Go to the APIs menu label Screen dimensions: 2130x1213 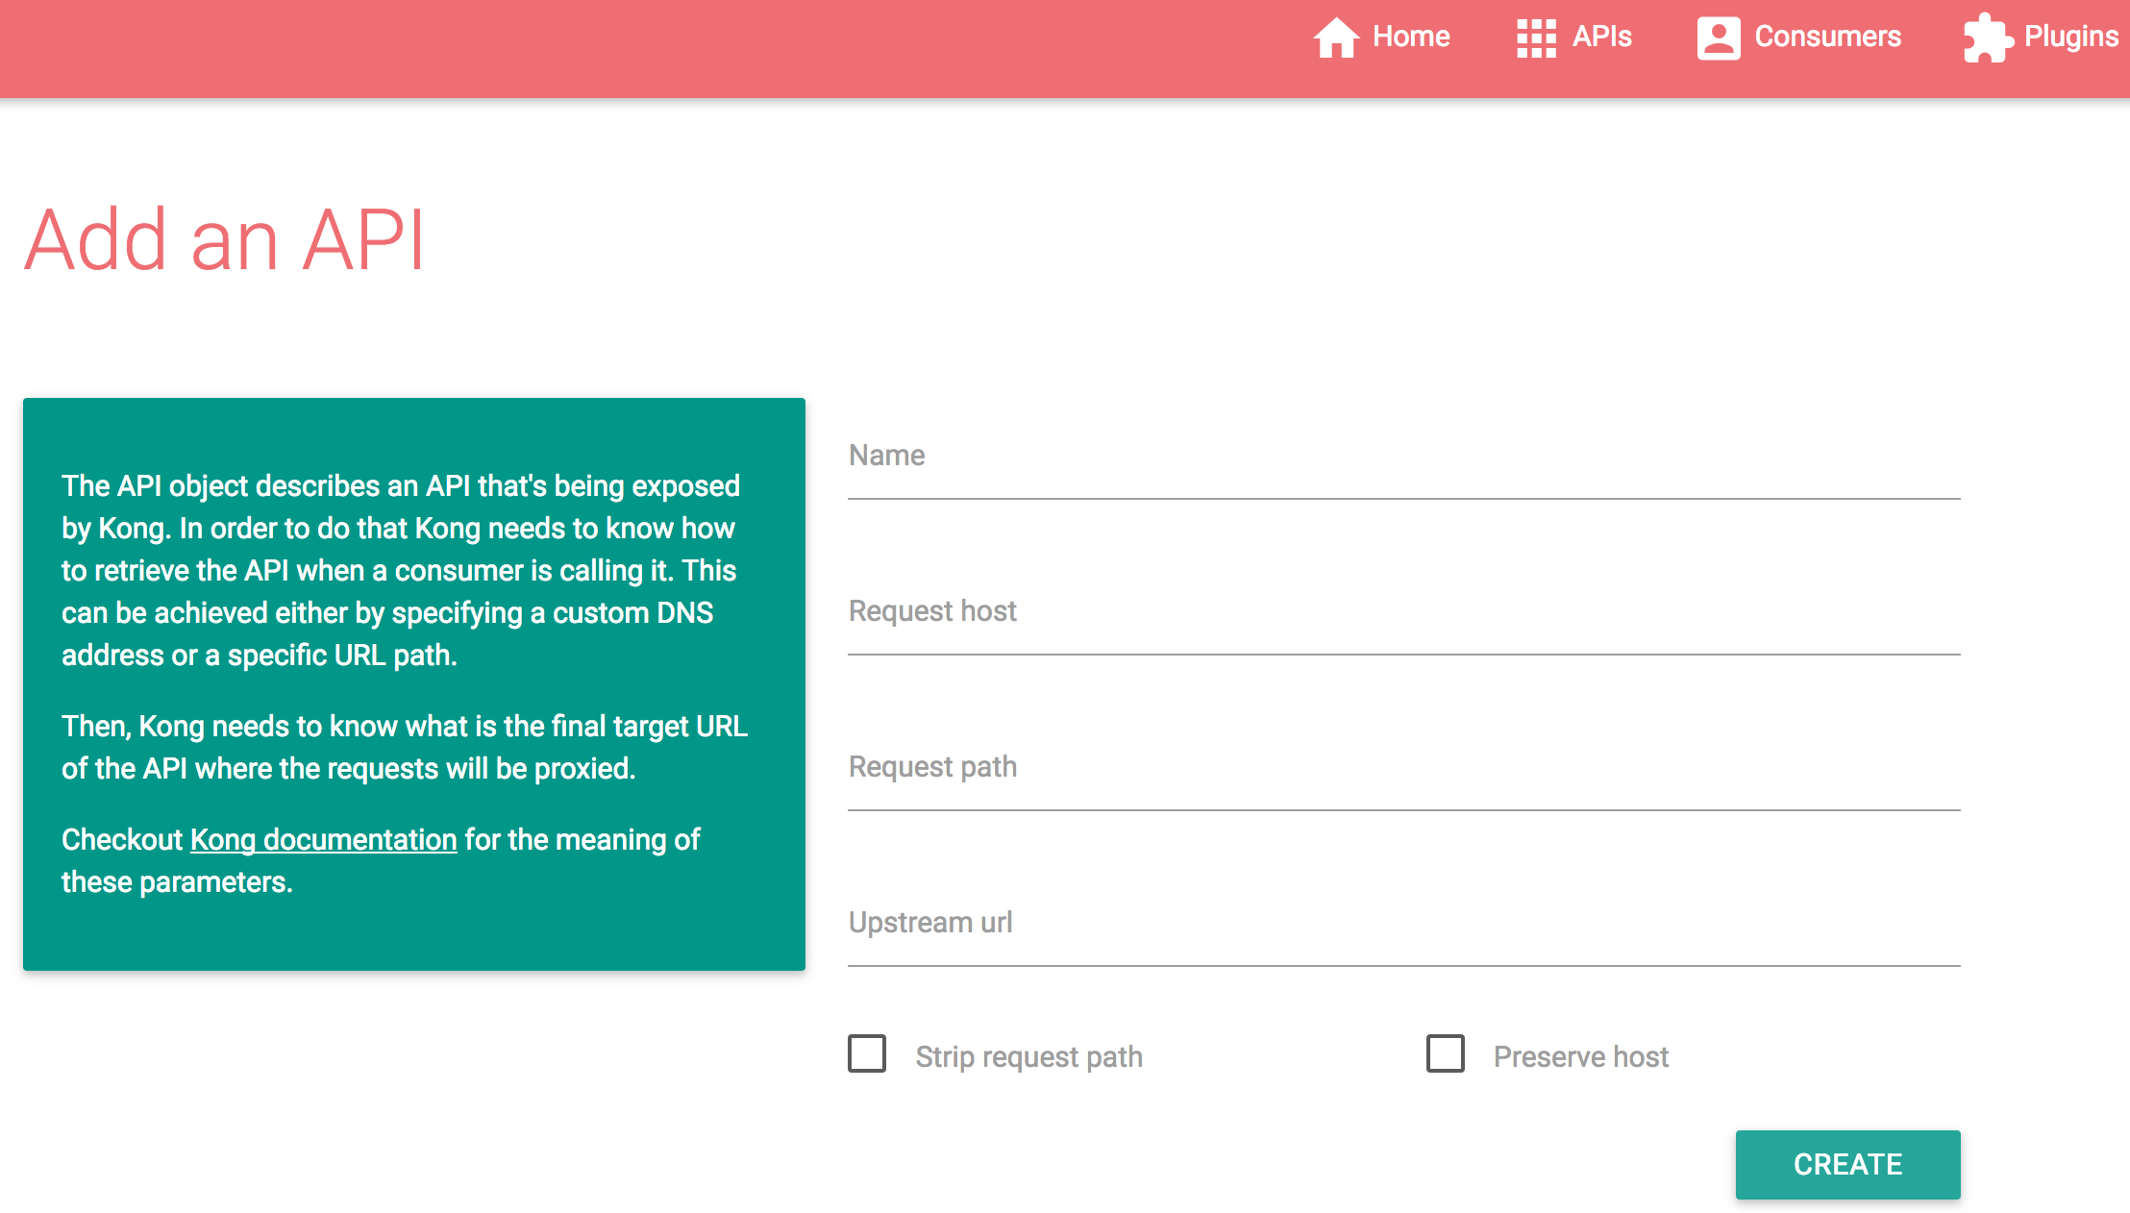pos(1601,37)
